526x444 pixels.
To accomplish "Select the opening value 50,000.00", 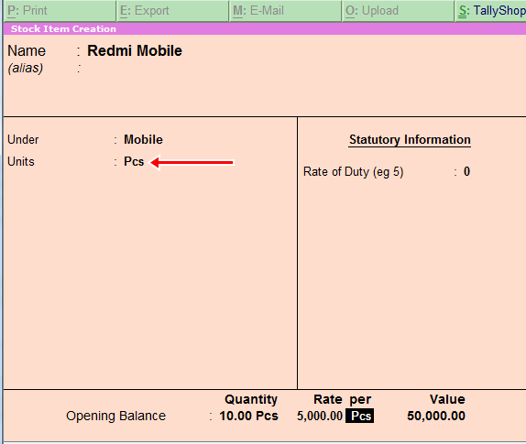I will [x=436, y=416].
